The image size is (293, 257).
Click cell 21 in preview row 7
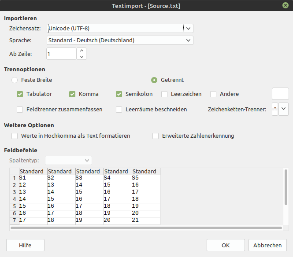tap(146, 220)
